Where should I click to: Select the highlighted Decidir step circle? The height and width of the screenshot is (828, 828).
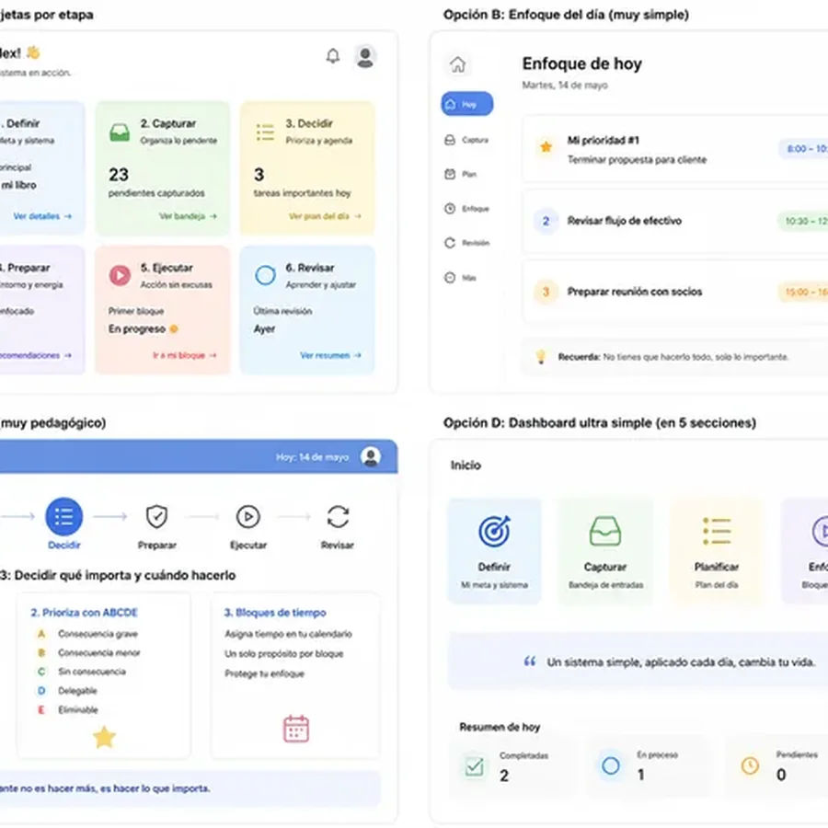[63, 517]
